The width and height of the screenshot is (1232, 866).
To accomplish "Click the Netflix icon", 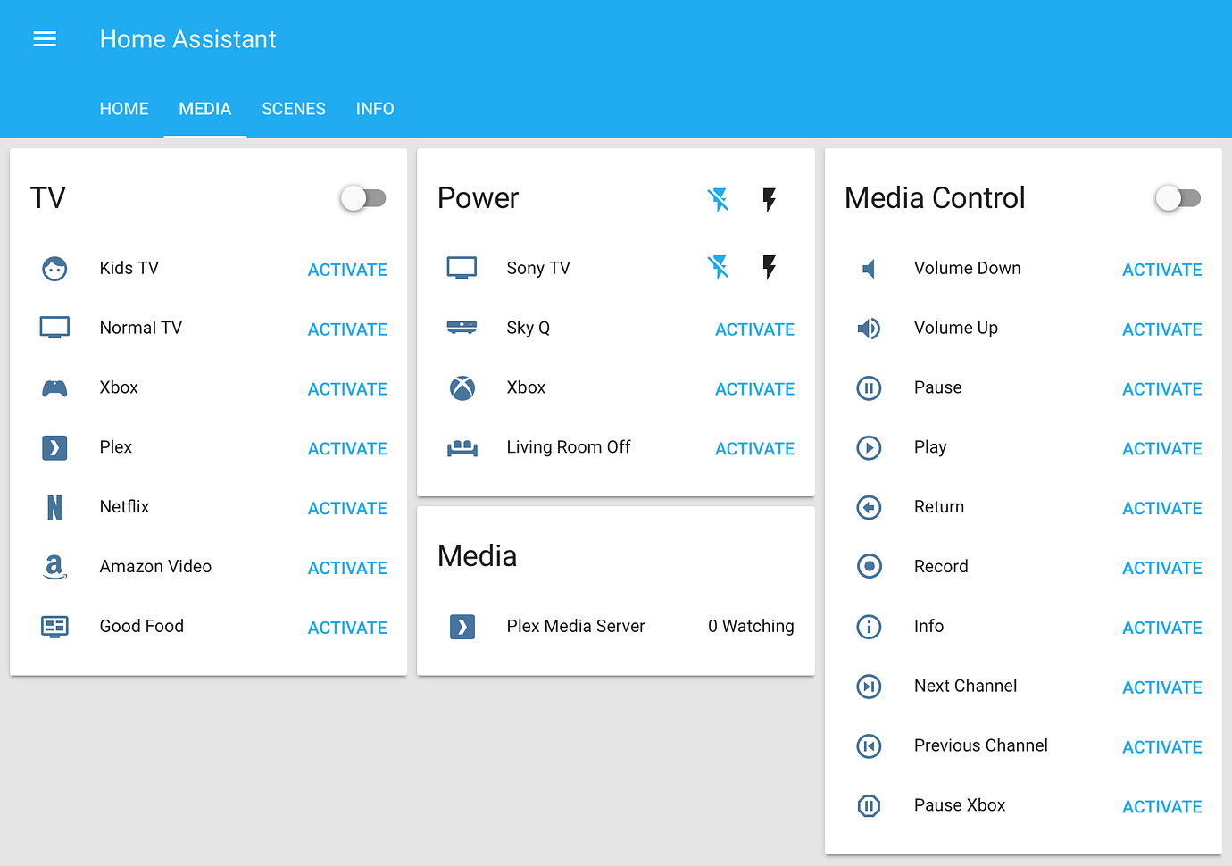I will (x=54, y=507).
